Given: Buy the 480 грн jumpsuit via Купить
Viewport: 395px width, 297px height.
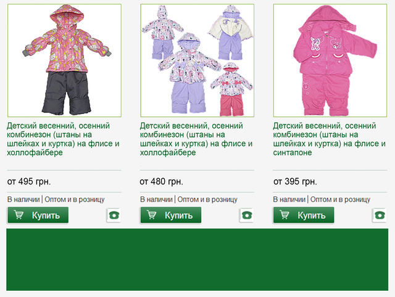Looking at the screenshot, I should (x=171, y=215).
